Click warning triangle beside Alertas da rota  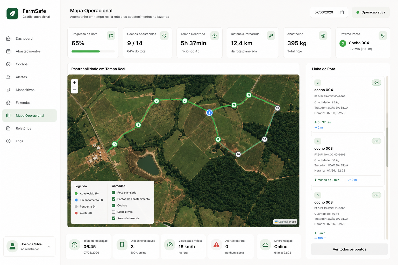216,245
